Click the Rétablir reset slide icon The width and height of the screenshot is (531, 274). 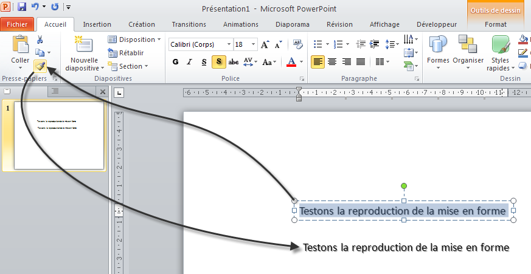(127, 53)
